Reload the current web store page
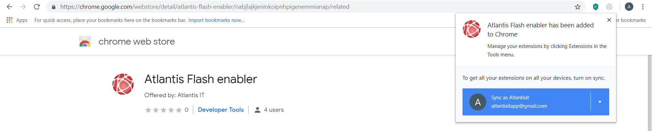 37,7
